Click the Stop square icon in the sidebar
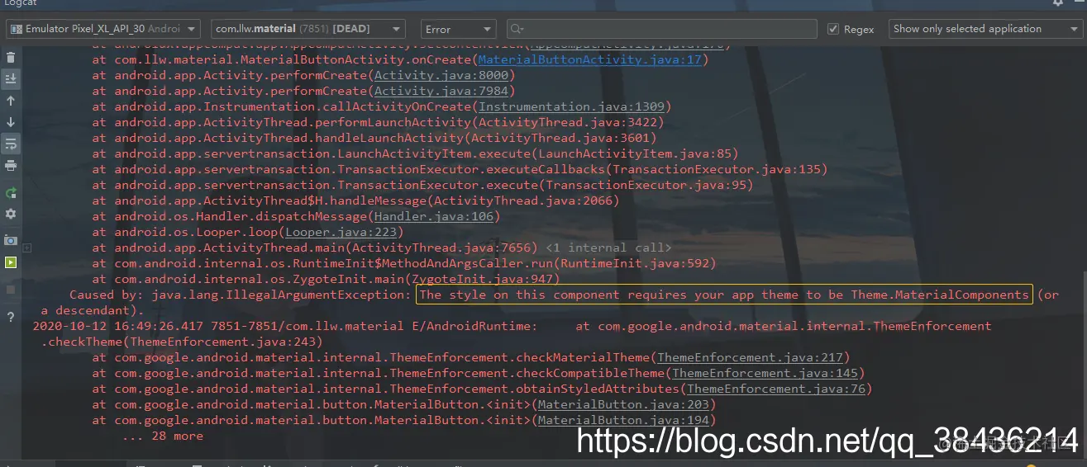1087x467 pixels. (11, 290)
